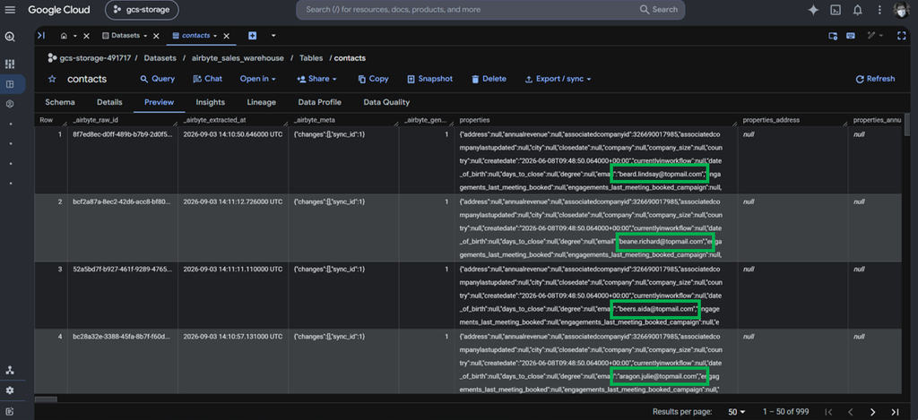
Task: Open Chat for this table
Action: point(207,79)
